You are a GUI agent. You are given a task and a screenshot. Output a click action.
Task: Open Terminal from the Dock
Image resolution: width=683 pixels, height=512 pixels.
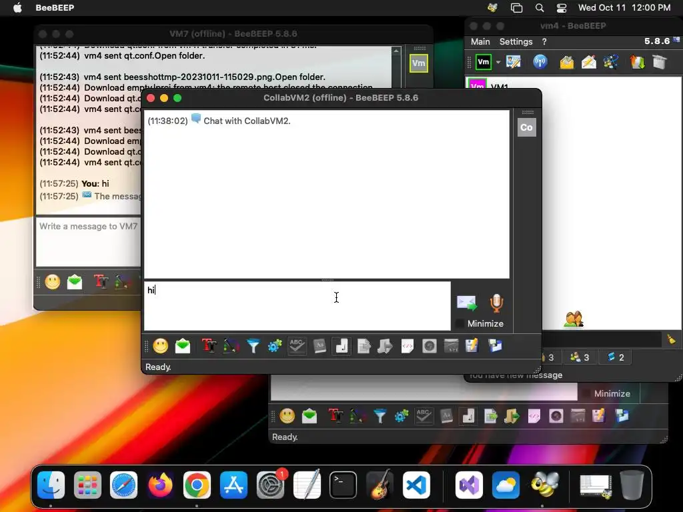(x=344, y=485)
